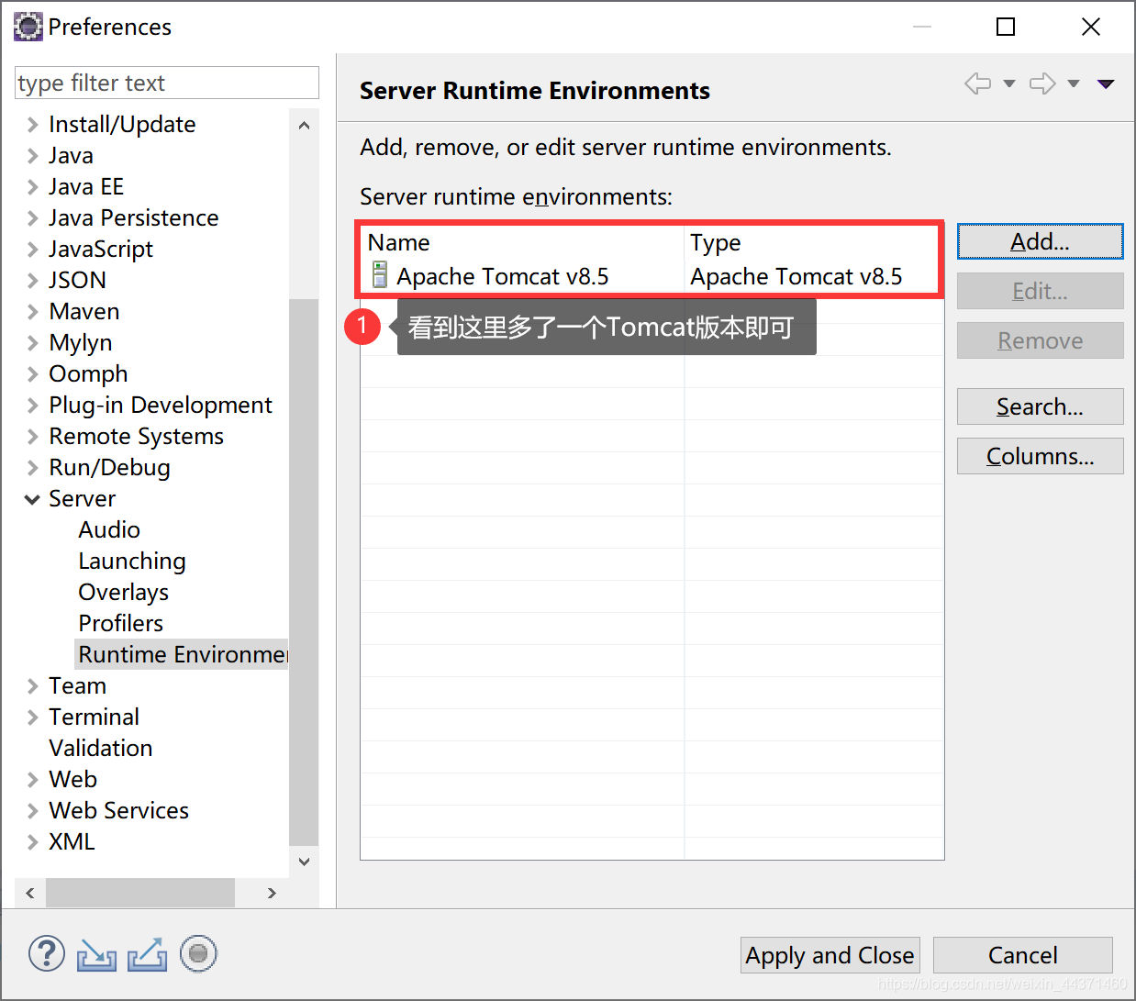
Task: Open the Web Services label
Action: [x=119, y=811]
